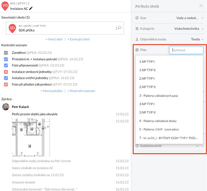The height and width of the screenshot is (191, 207).
Task: Click the Kategorie grid icon
Action: point(137,29)
